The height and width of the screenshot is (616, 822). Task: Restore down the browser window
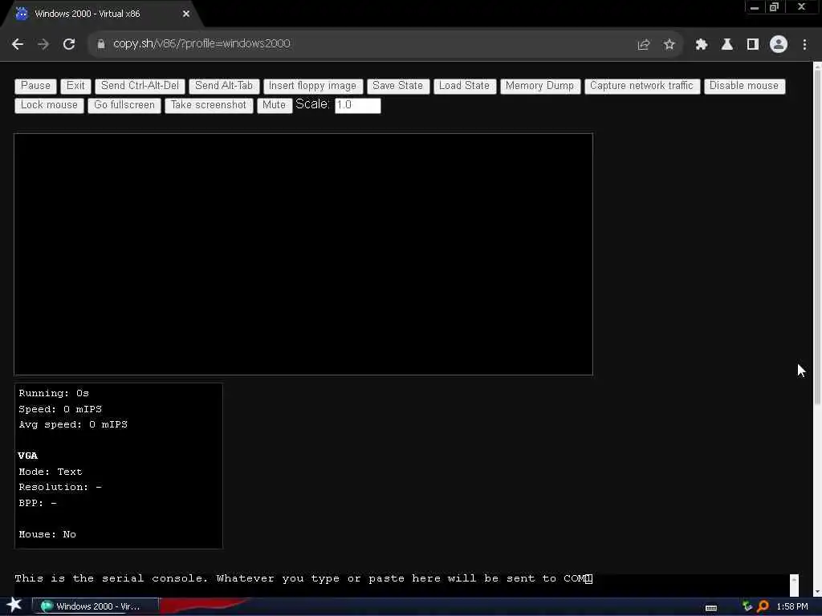(x=774, y=7)
